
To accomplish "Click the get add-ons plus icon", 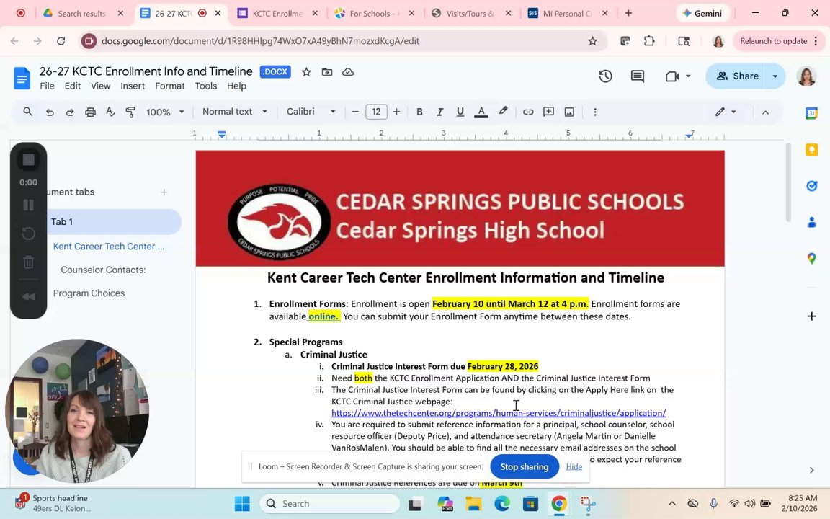I will [x=811, y=316].
